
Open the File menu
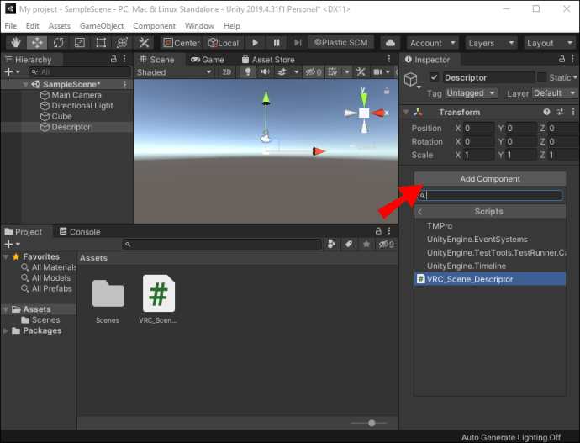click(x=11, y=26)
